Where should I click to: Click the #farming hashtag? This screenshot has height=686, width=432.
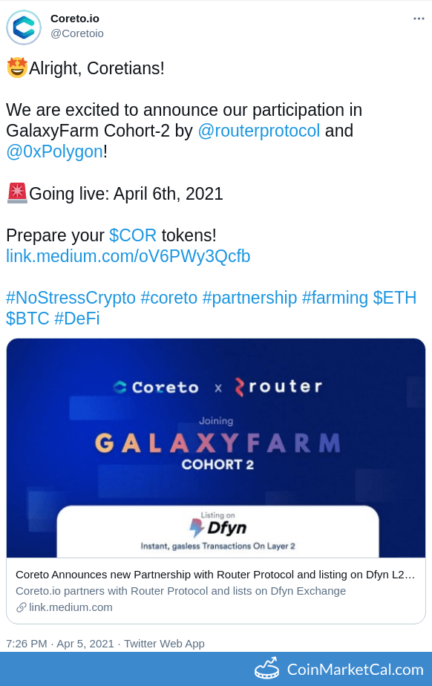click(335, 298)
